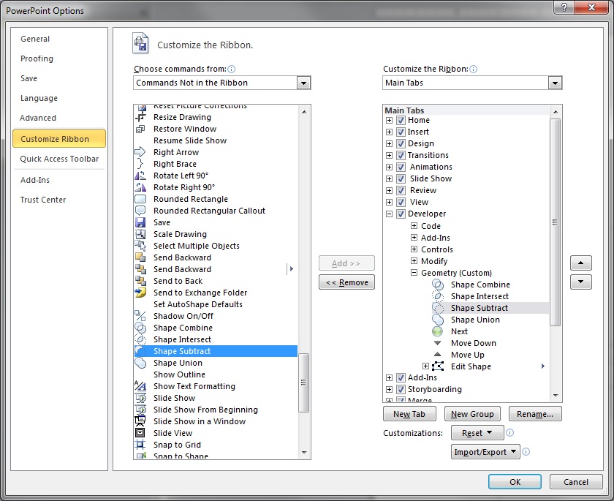Open the Advanced options category
This screenshot has width=614, height=501.
38,118
